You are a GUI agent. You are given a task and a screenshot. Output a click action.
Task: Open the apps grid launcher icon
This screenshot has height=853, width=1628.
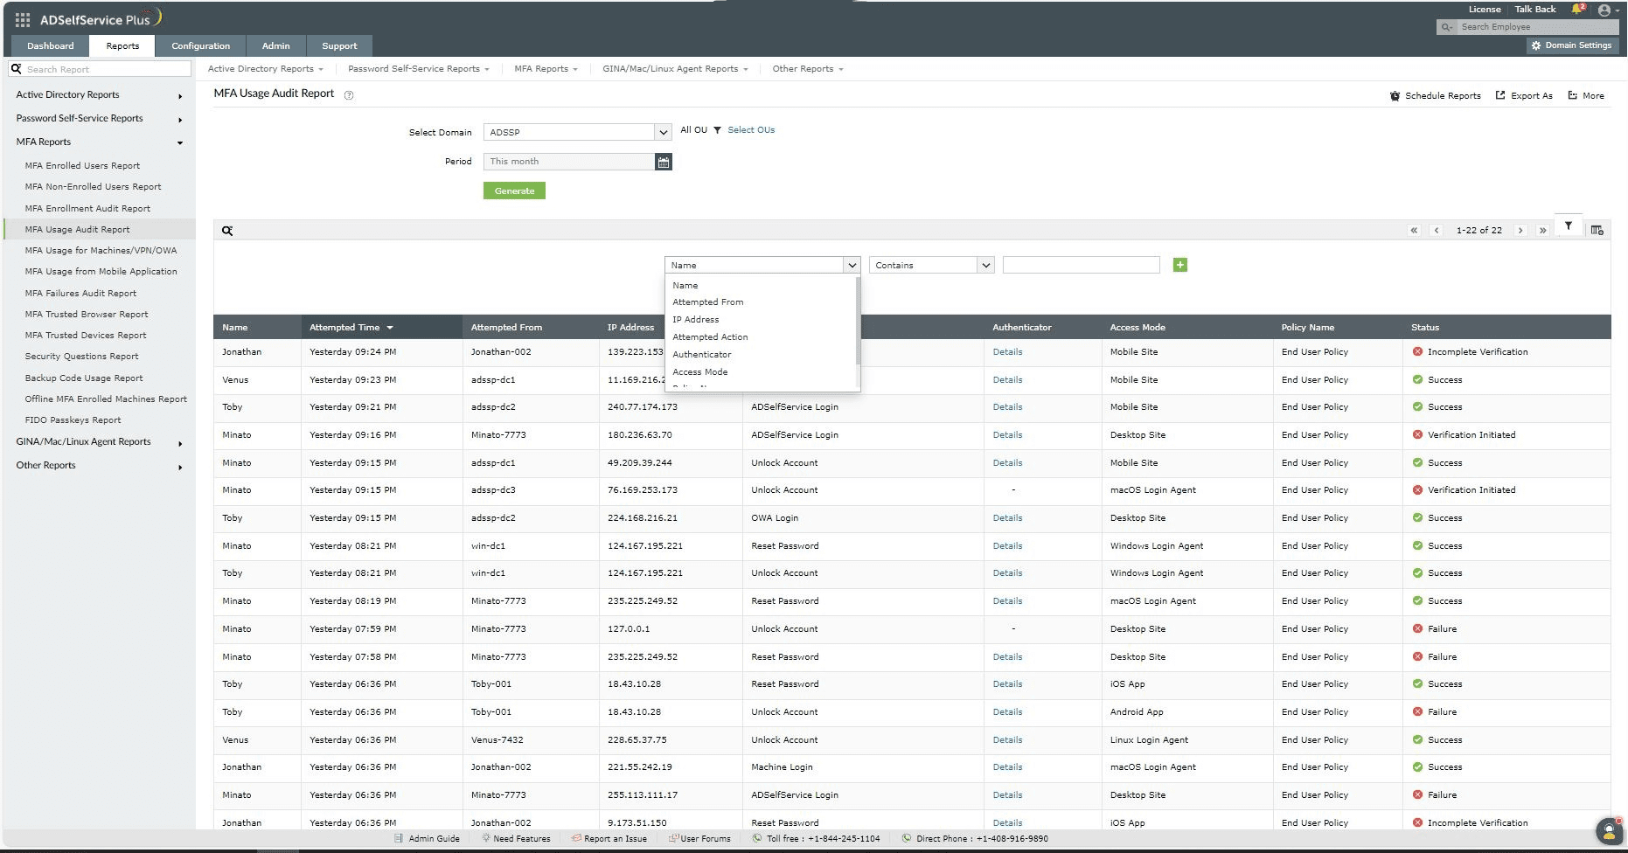pyautogui.click(x=23, y=19)
